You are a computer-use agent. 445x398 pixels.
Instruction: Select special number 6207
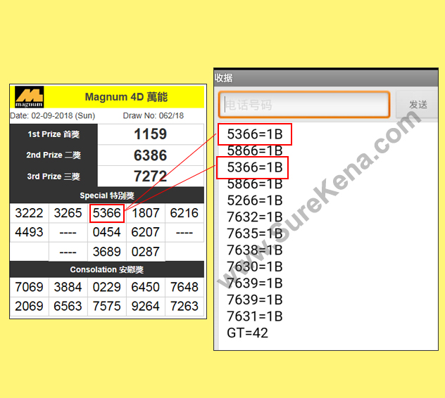[146, 232]
